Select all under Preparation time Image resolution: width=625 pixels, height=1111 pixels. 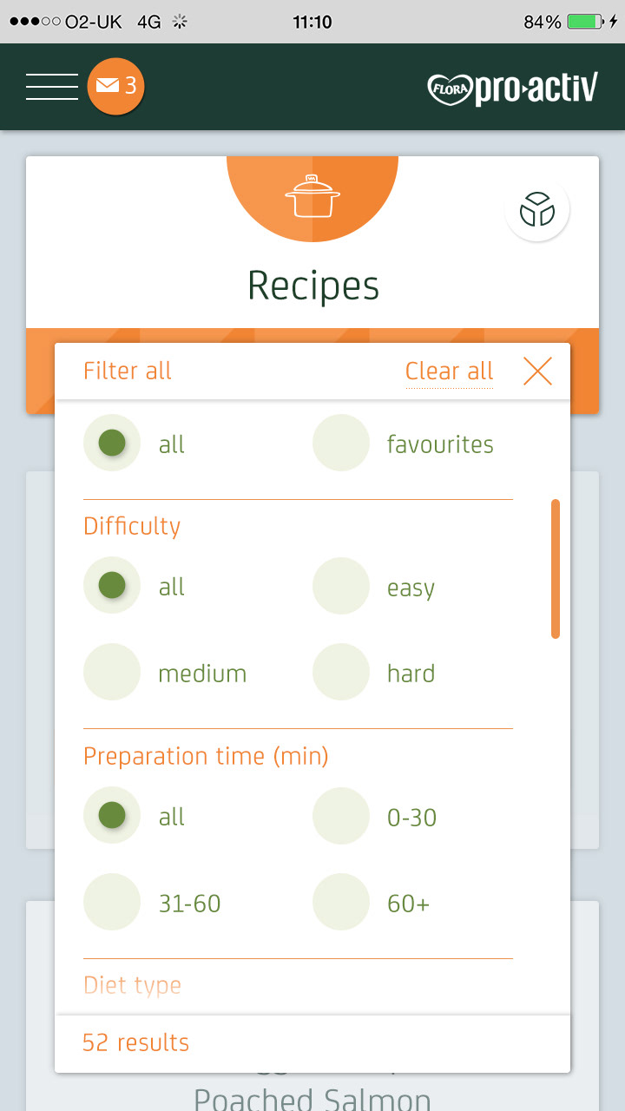pos(112,817)
